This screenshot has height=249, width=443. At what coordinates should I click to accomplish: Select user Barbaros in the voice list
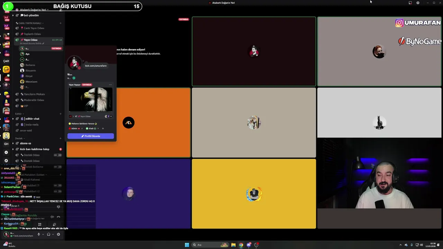pos(41,65)
